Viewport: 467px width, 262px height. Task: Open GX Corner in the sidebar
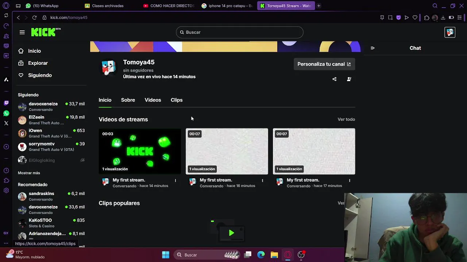[x=6, y=233]
